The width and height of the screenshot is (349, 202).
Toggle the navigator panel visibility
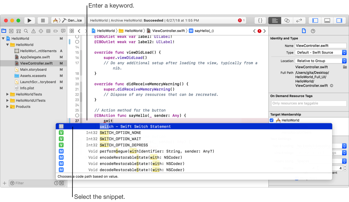click(315, 20)
